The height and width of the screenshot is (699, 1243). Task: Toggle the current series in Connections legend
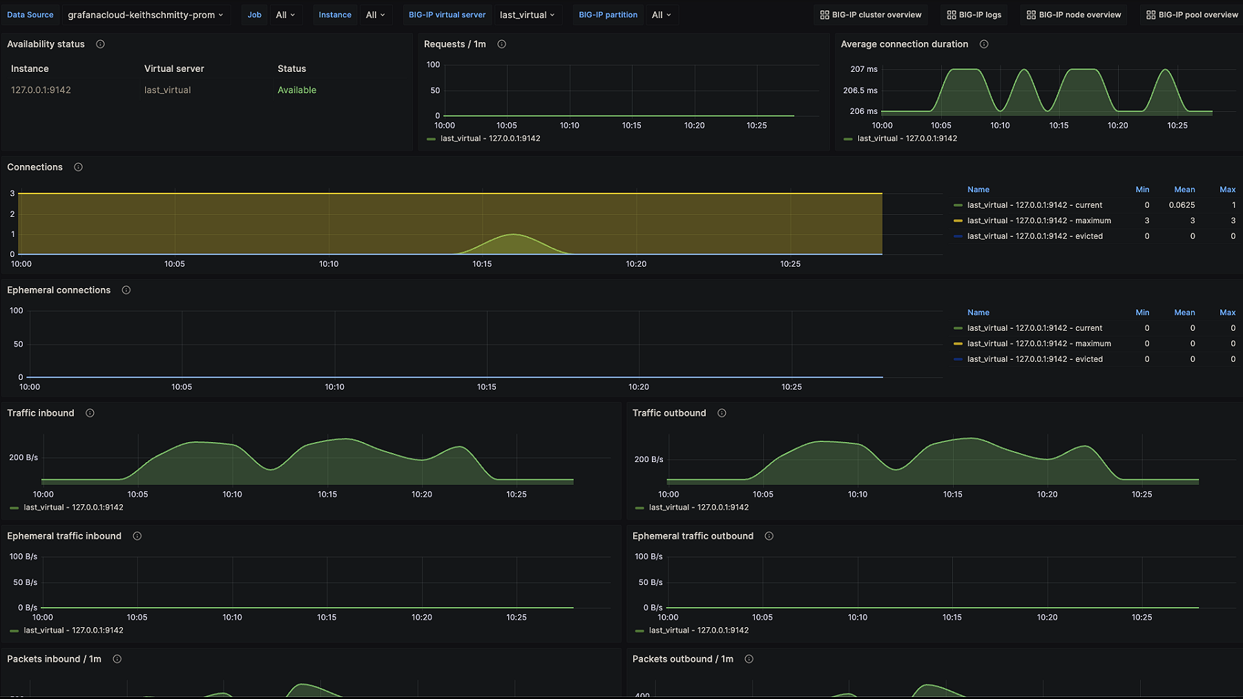click(x=1034, y=204)
